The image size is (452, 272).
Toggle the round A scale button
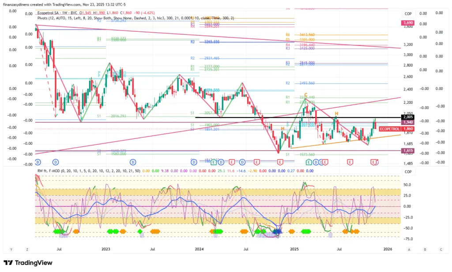click(409, 249)
